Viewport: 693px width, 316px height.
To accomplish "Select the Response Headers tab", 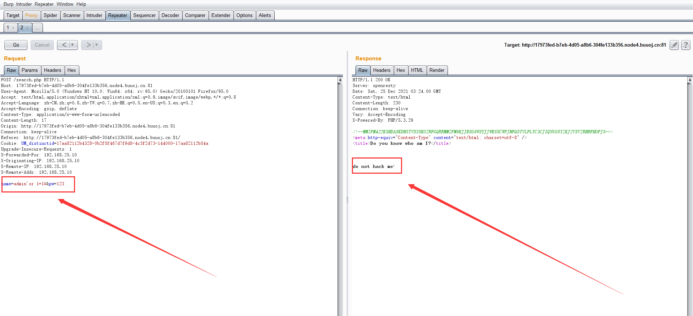I will tap(382, 70).
